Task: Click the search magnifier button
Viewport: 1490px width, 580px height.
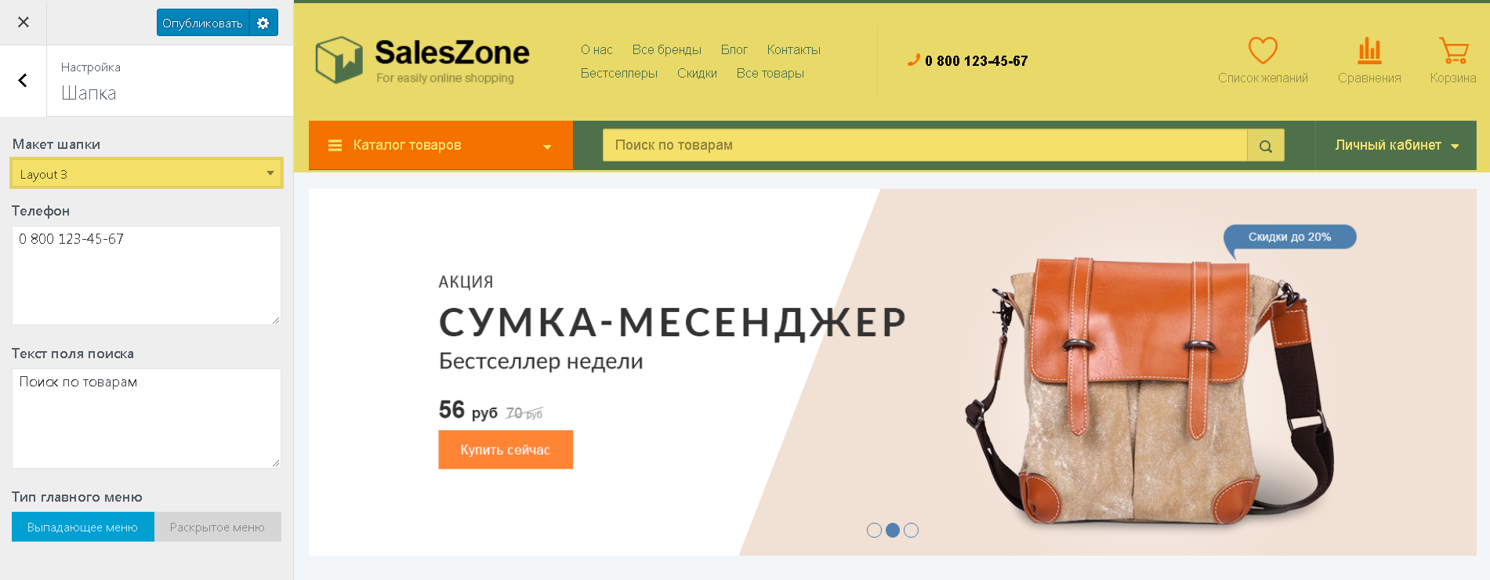Action: pyautogui.click(x=1265, y=146)
